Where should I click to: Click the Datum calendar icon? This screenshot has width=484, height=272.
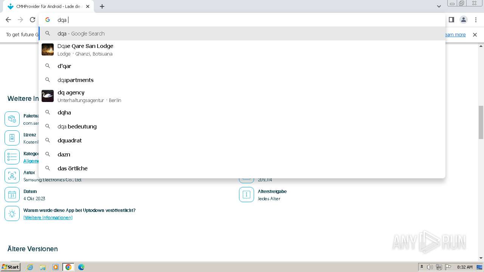click(12, 195)
